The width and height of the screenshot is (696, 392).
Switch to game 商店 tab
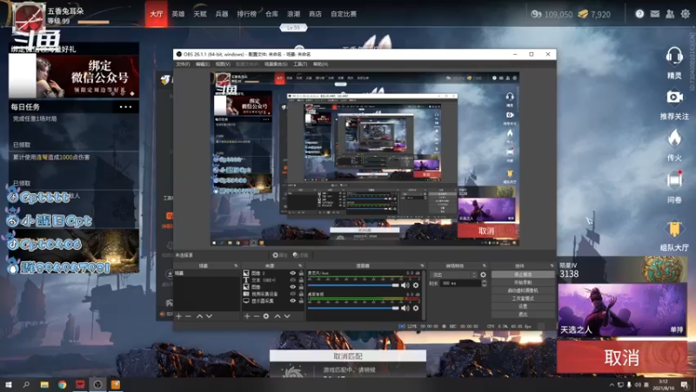(x=315, y=14)
